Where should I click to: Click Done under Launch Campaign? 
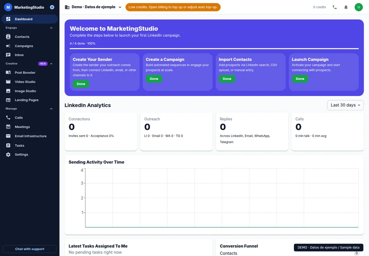300,79
